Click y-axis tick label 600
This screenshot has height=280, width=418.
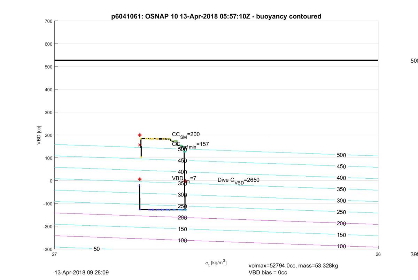(48, 44)
